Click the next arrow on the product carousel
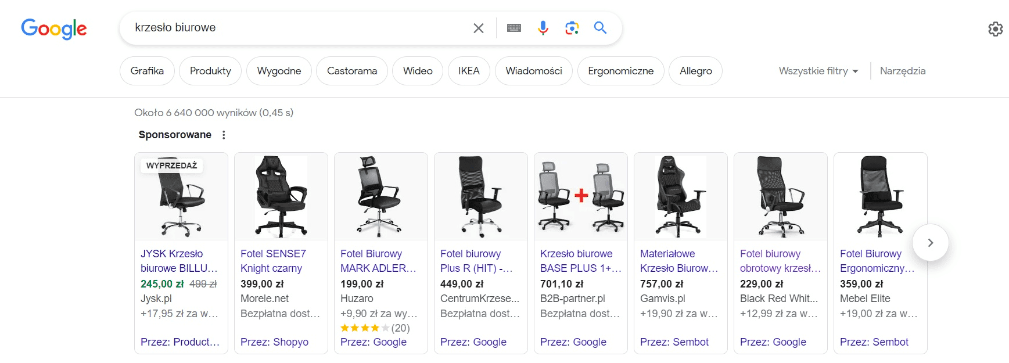This screenshot has width=1009, height=363. coord(930,243)
